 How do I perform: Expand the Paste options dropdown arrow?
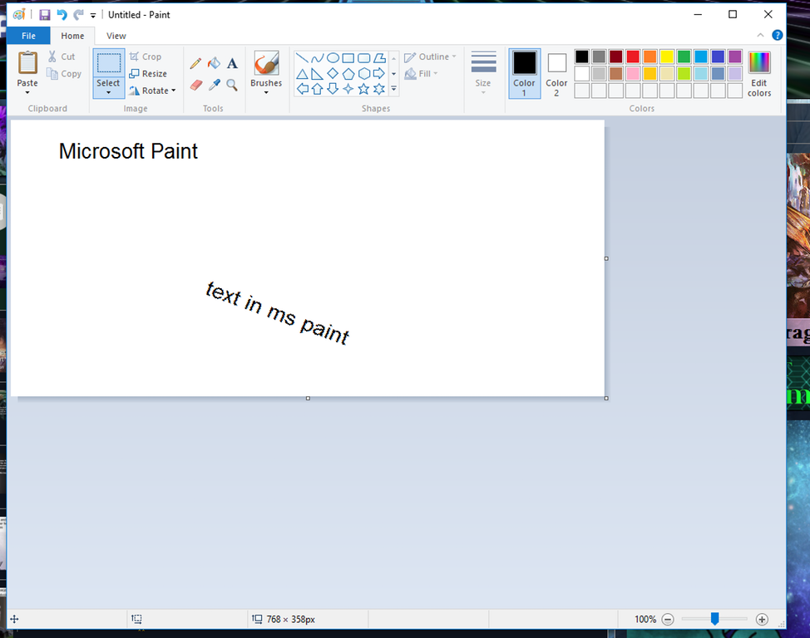[x=27, y=93]
